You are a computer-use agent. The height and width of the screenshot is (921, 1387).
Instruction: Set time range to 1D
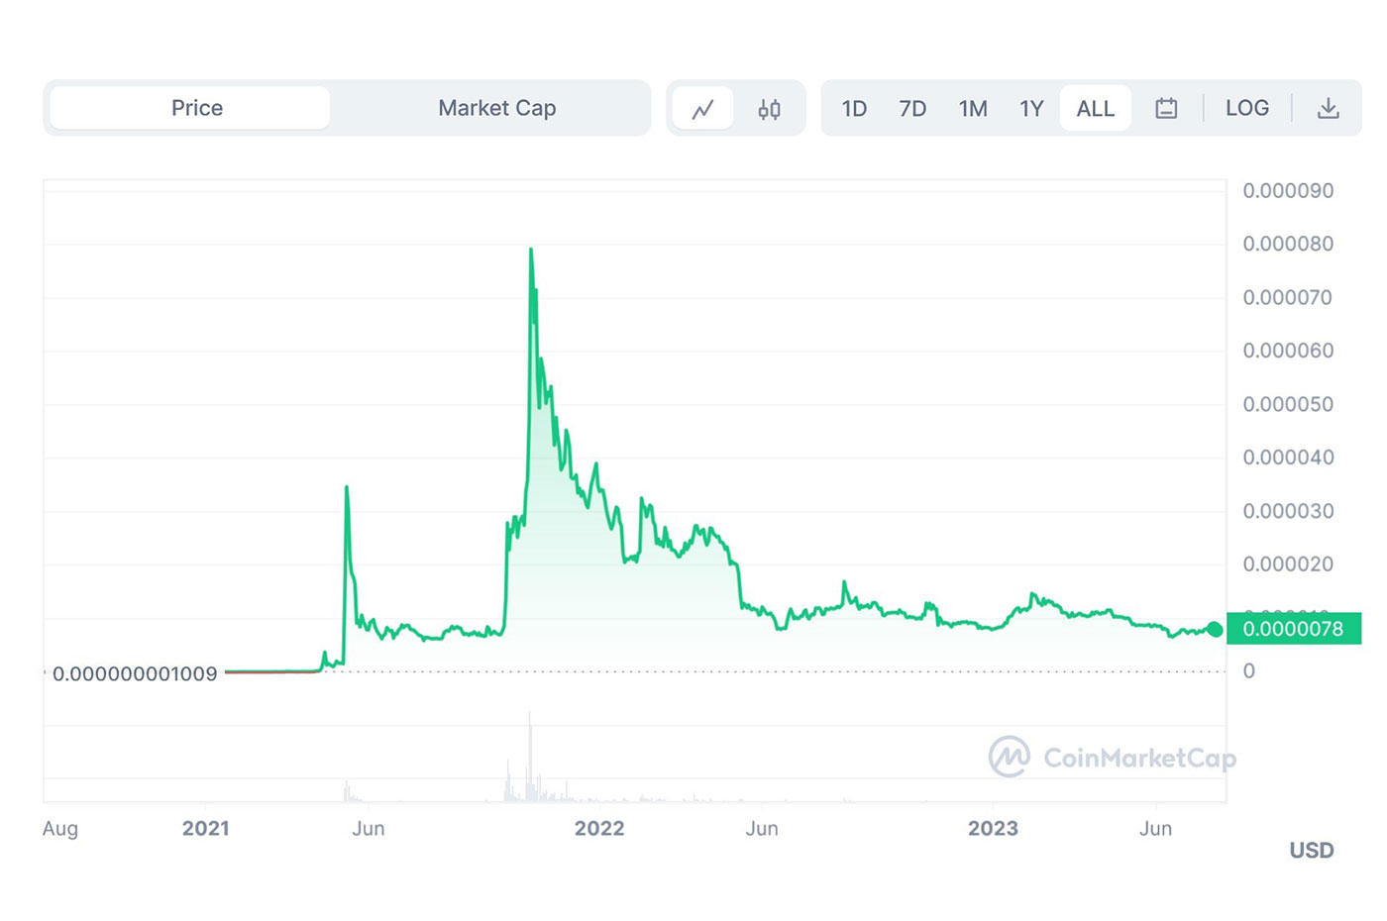coord(854,109)
